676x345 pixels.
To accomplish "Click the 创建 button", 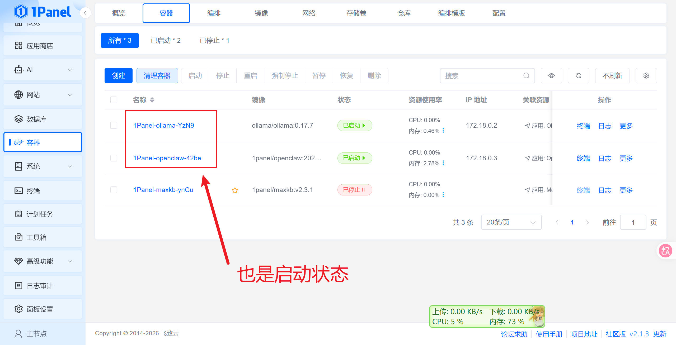I will point(118,76).
